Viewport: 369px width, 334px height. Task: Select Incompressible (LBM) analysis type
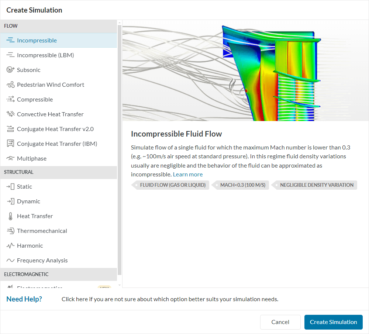[45, 55]
